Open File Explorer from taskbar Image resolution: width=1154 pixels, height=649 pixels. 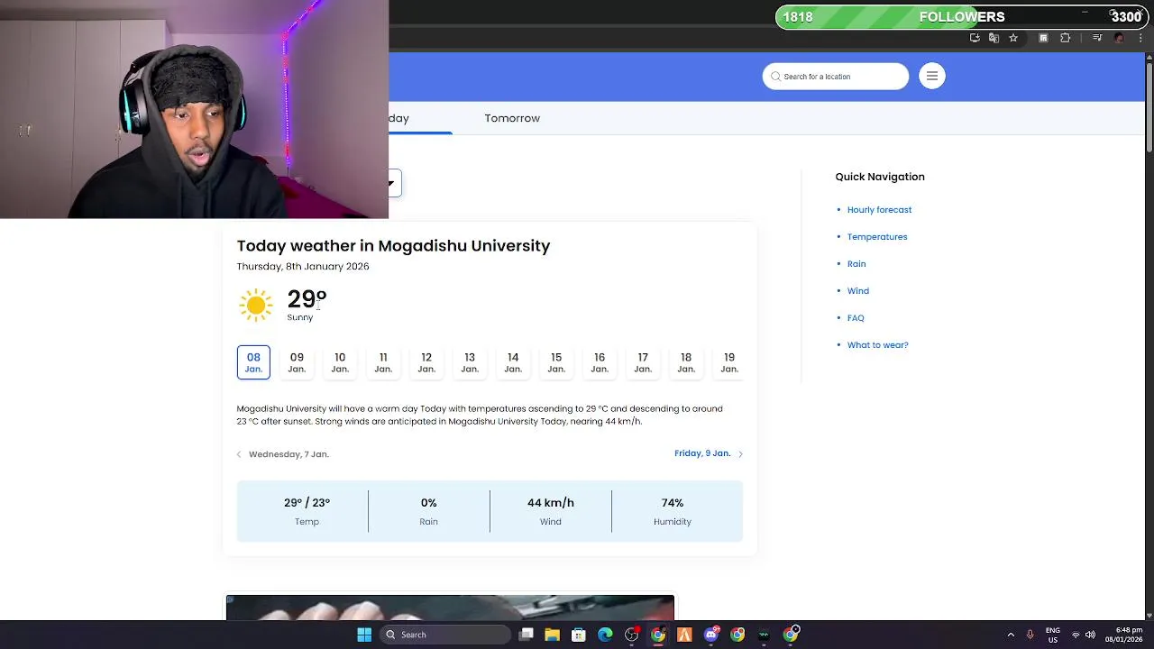tap(553, 635)
